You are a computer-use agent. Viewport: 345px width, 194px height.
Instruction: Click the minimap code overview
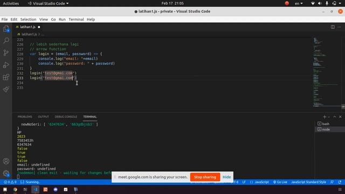click(327, 72)
